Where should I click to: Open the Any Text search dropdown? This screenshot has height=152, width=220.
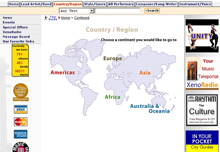pos(76,11)
